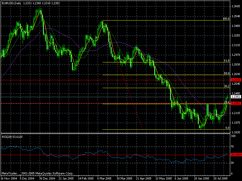Click the Fibonacci 100.0 level label
The width and height of the screenshot is (242, 181).
point(226,19)
